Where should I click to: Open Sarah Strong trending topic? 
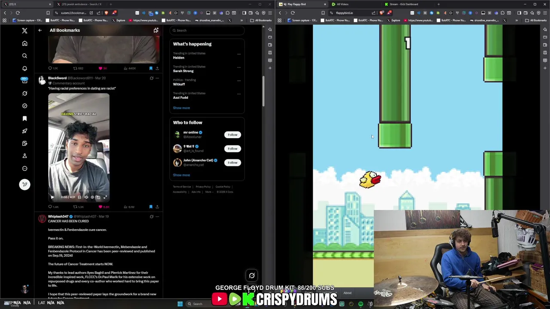pos(183,71)
